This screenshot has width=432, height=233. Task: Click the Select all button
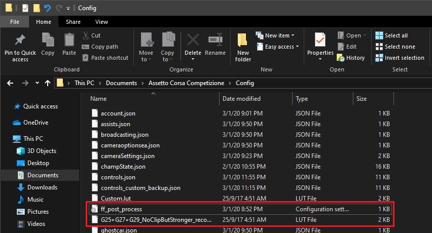(x=391, y=35)
